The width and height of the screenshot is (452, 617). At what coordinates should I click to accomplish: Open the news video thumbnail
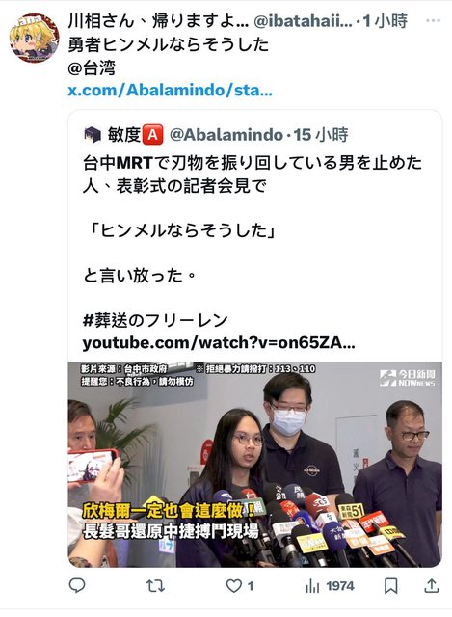(x=255, y=465)
